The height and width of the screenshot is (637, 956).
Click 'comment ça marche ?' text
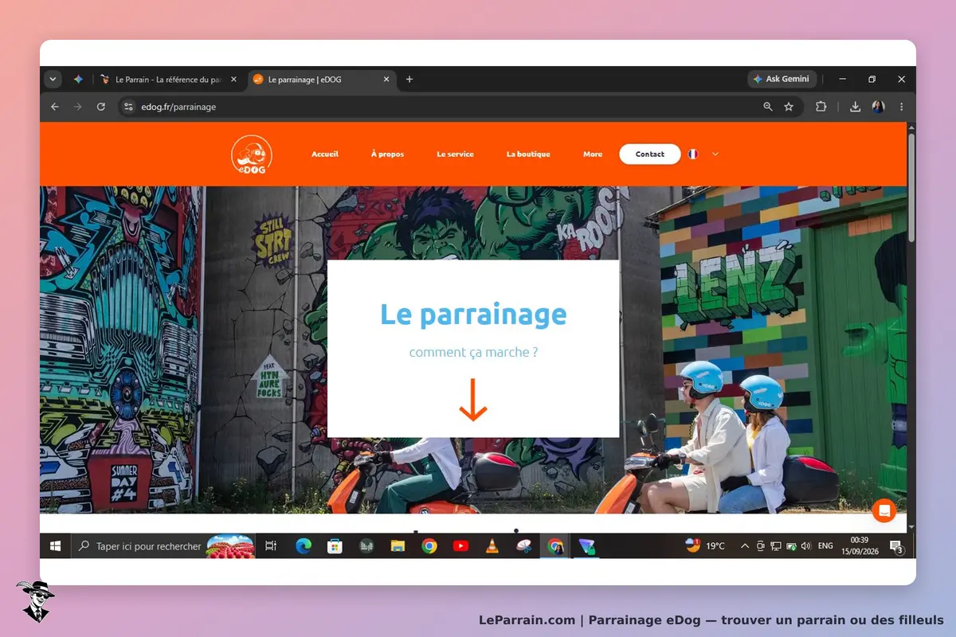click(473, 352)
